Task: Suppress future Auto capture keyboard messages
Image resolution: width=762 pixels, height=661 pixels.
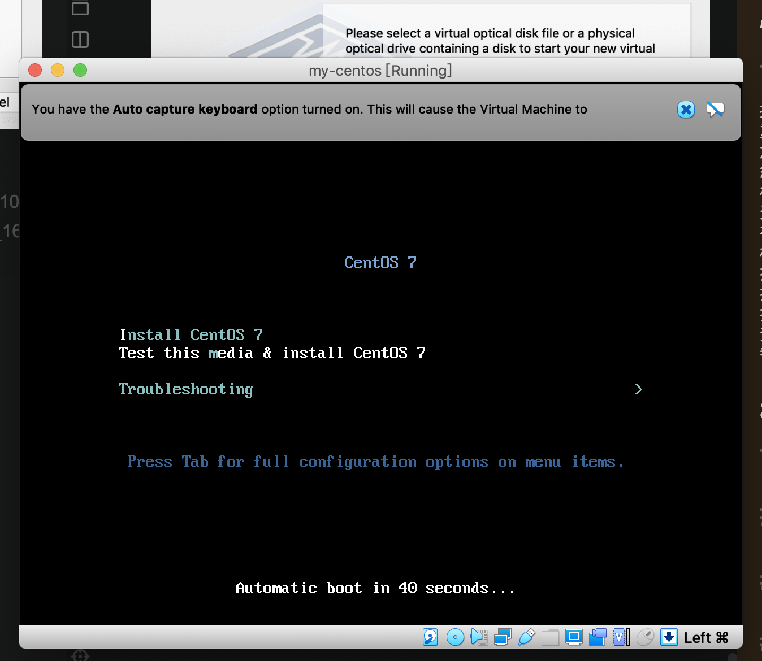Action: [x=715, y=110]
